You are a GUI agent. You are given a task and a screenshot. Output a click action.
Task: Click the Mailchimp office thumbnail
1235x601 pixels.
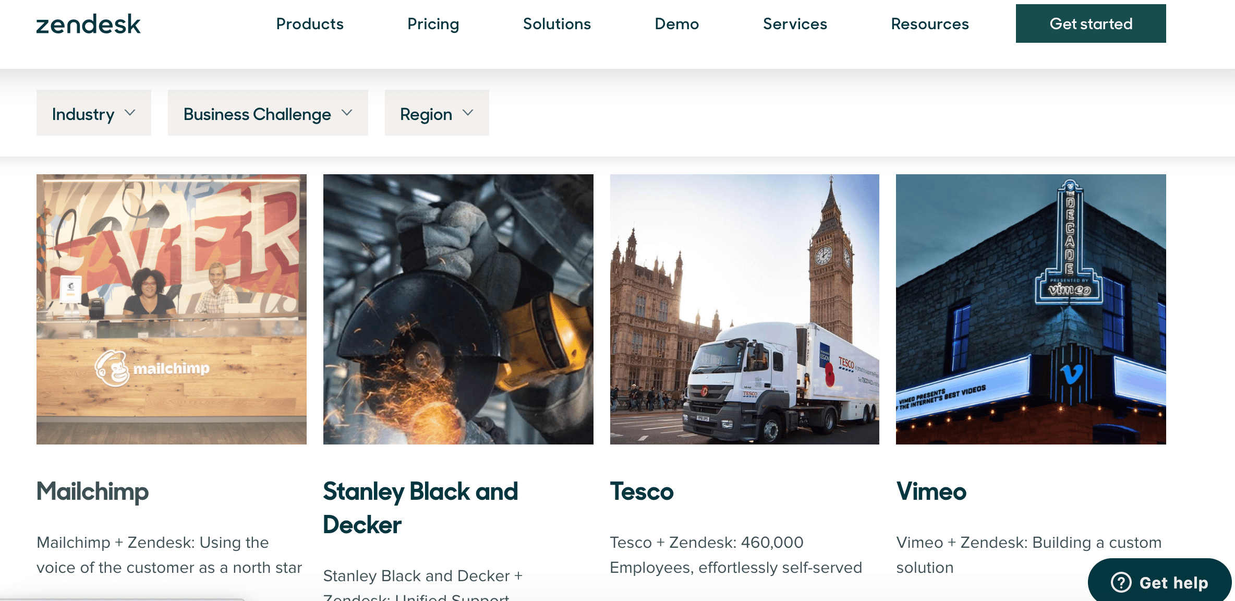click(x=171, y=308)
